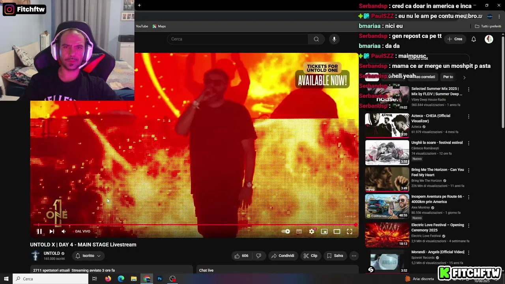Open Photoshop from the taskbar
The image size is (505, 284).
[160, 279]
